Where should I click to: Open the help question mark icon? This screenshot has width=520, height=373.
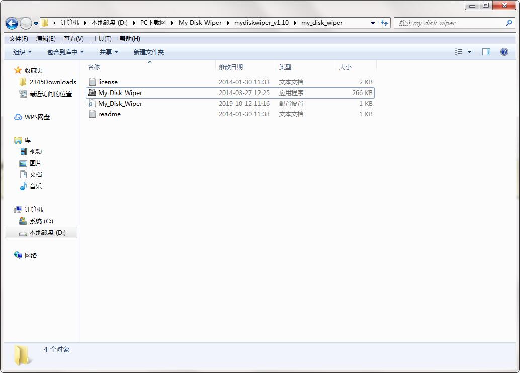(504, 52)
